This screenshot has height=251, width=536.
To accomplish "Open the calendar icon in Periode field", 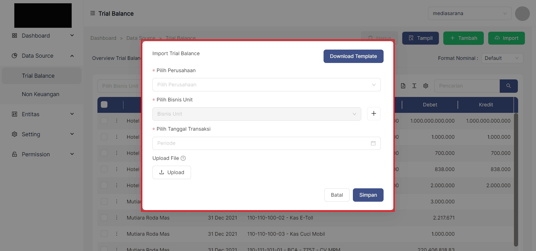I will coord(373,143).
